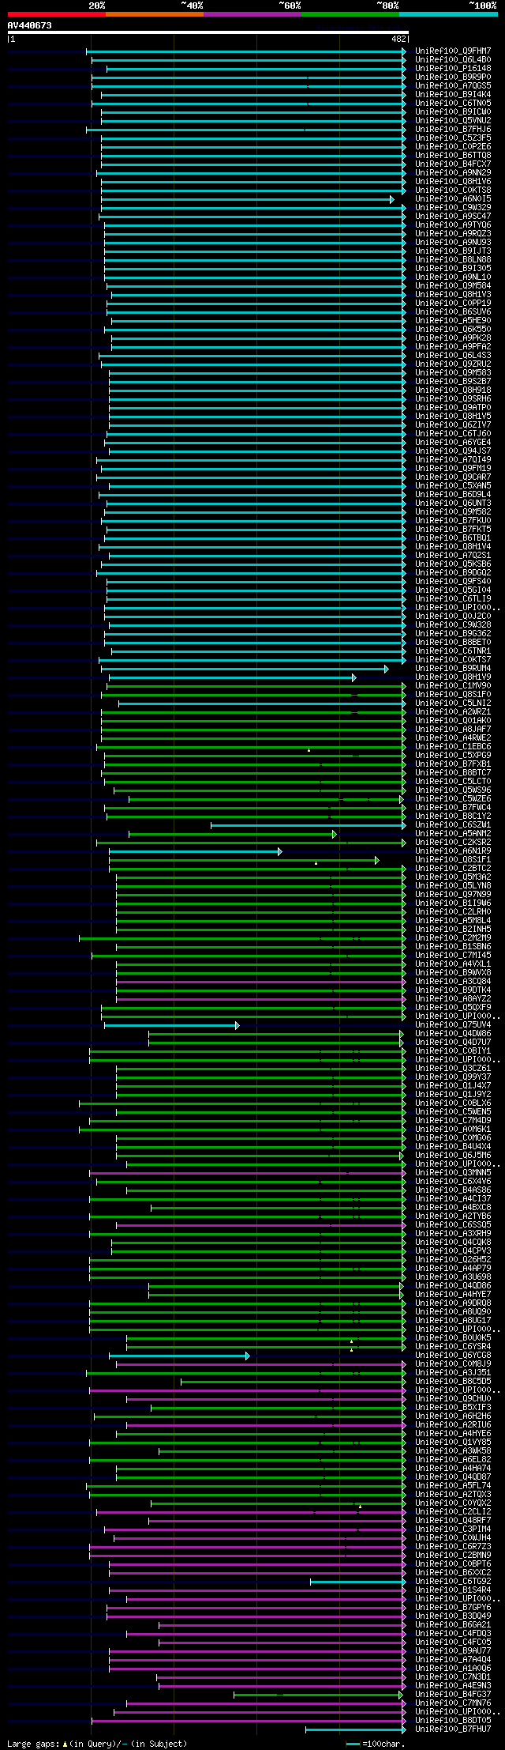Select label UniRef100_C2CLI2

click(x=453, y=1511)
